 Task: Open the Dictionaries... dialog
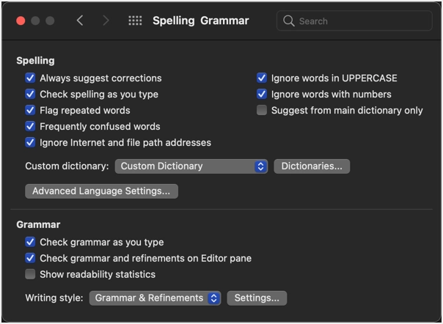point(312,166)
